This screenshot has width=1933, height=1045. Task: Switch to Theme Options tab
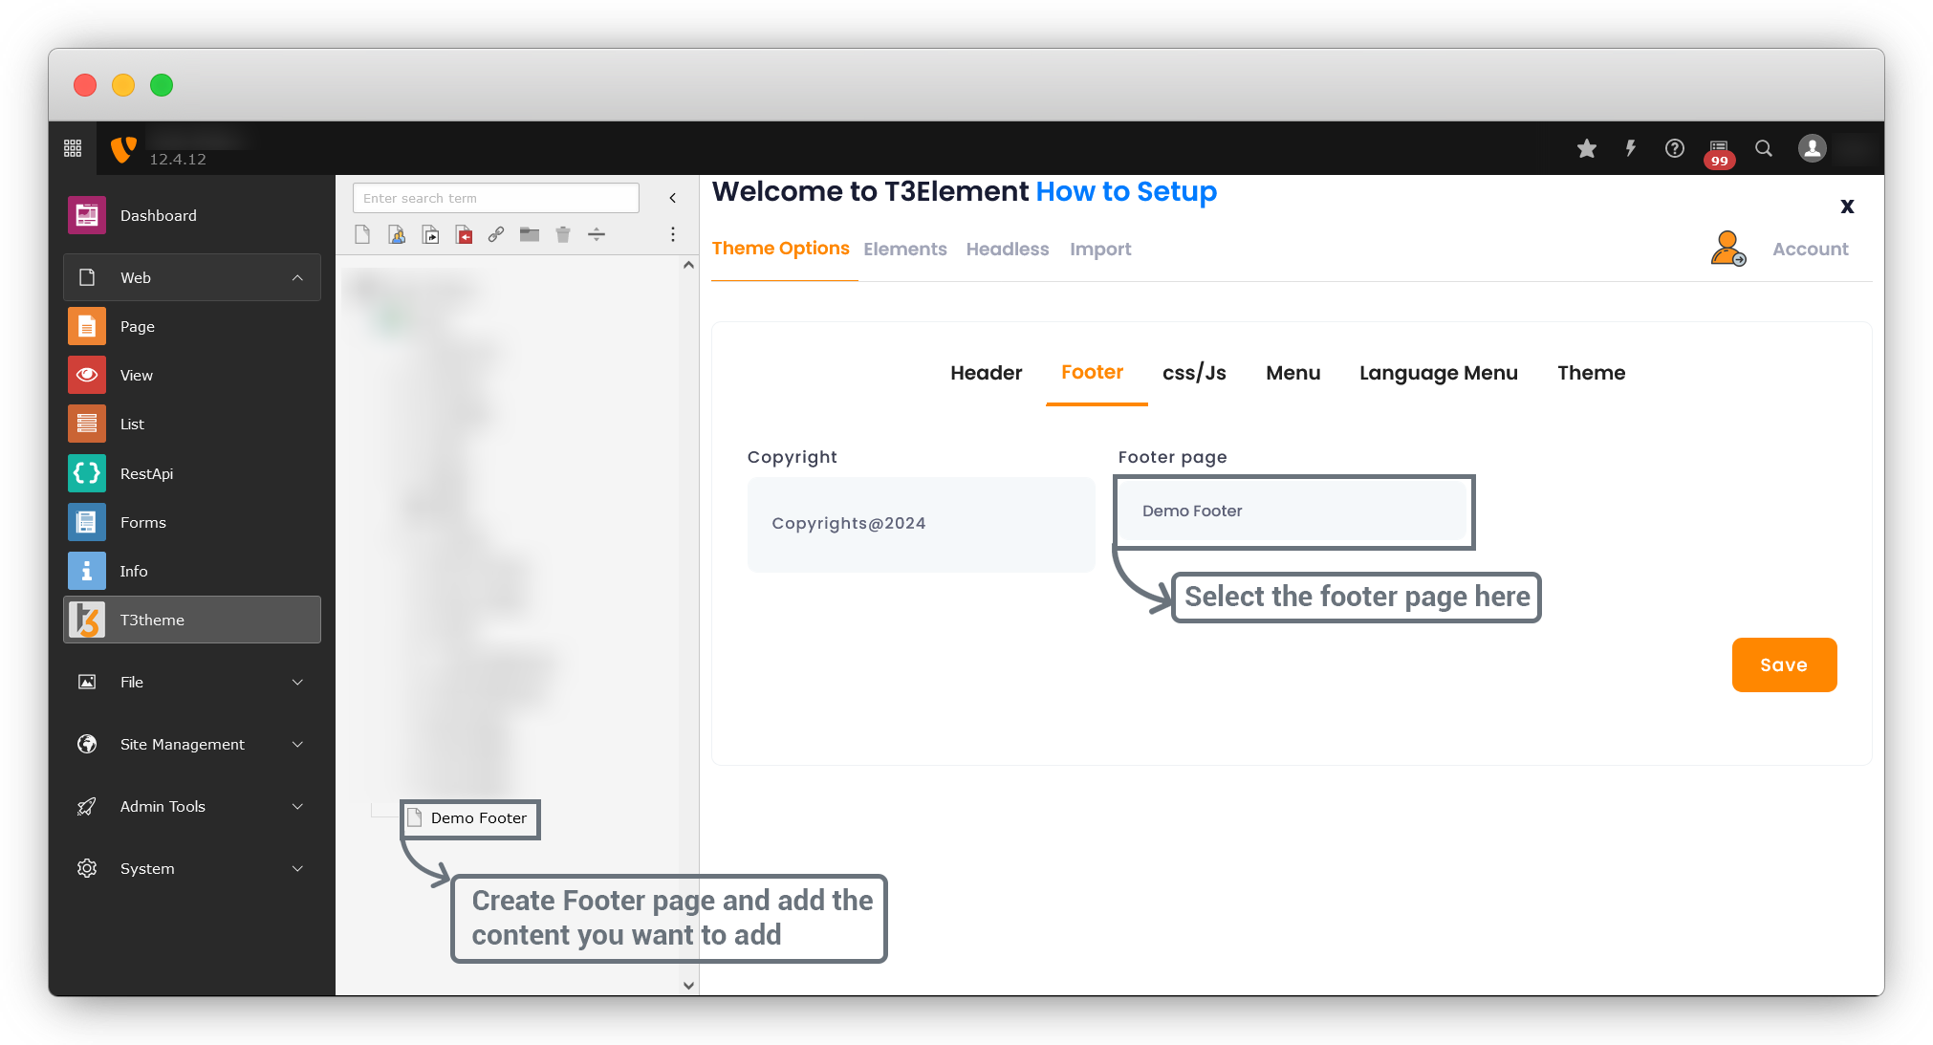780,249
